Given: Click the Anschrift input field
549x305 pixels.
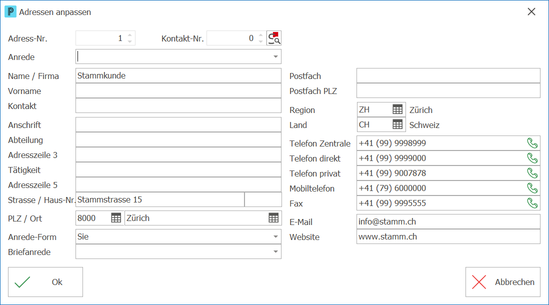Looking at the screenshot, I should [x=178, y=124].
